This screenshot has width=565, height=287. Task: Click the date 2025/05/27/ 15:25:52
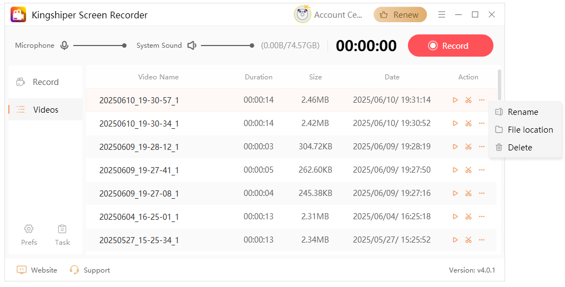tap(392, 240)
